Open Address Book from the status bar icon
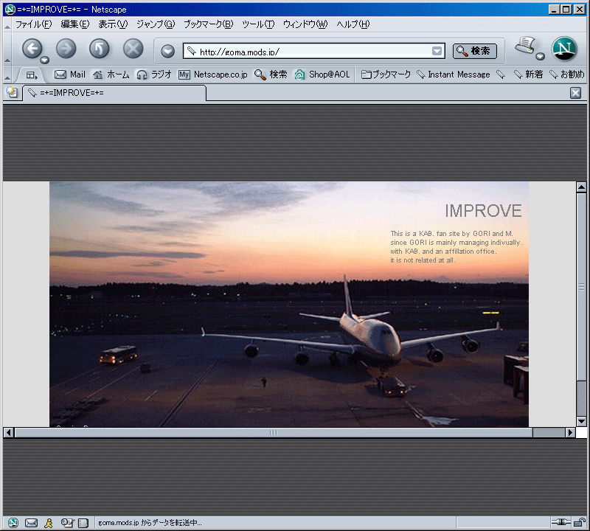 click(x=83, y=523)
